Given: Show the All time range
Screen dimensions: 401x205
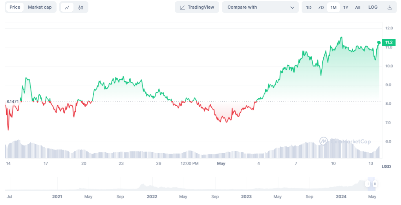Looking at the screenshot, I should coord(357,7).
